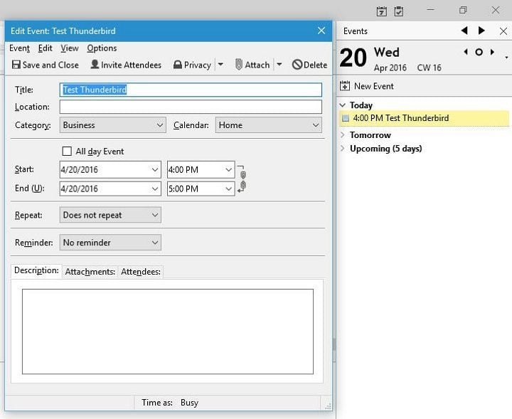Click large right arrow in Events header
The width and height of the screenshot is (512, 419).
(x=481, y=31)
